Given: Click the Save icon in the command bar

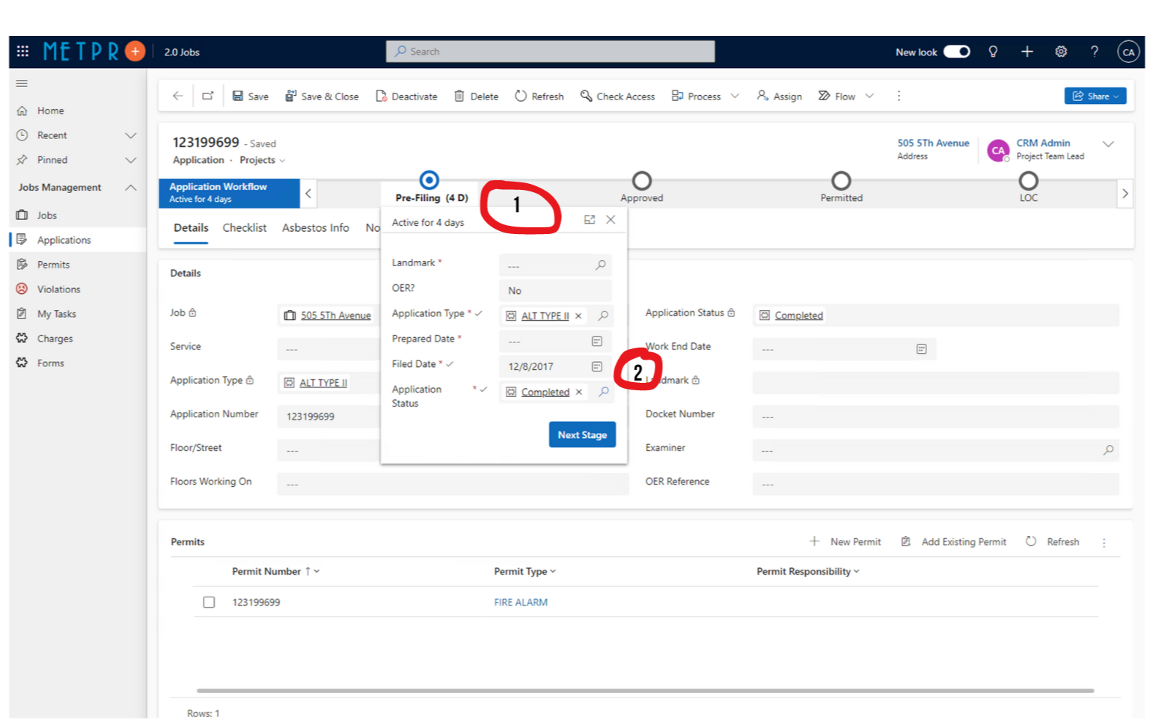Looking at the screenshot, I should [238, 96].
